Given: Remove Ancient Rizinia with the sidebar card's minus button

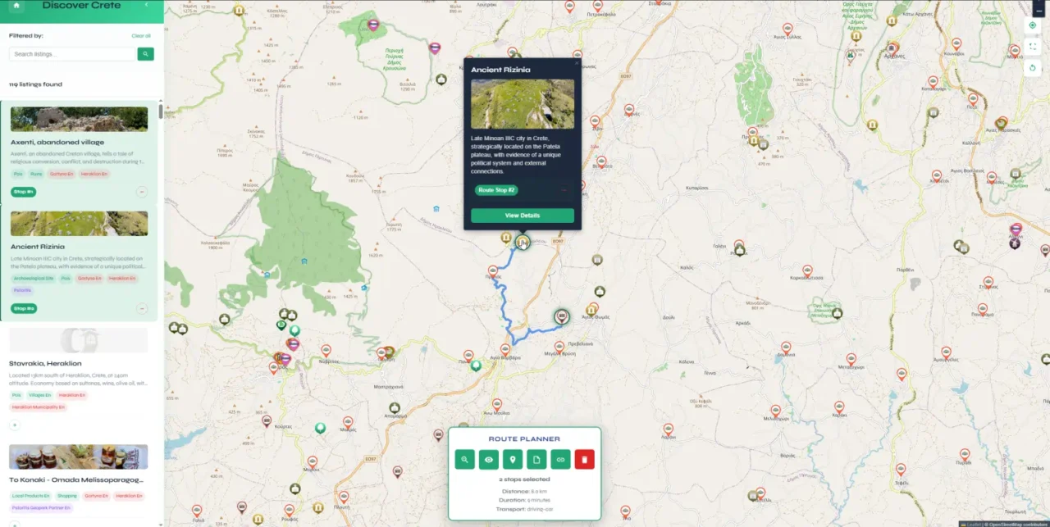Looking at the screenshot, I should click(x=142, y=308).
